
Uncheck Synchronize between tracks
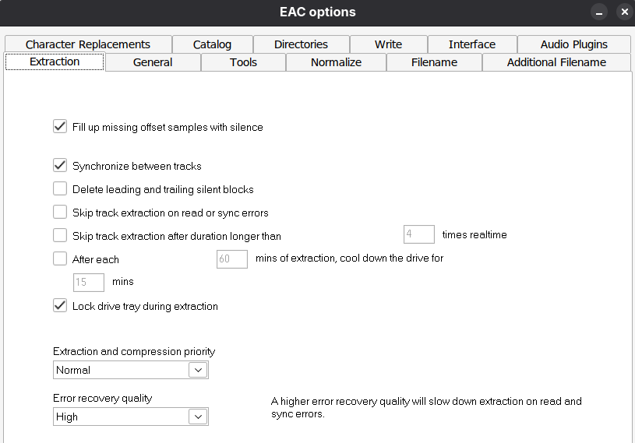click(60, 165)
